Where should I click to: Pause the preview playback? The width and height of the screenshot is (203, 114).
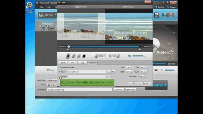tap(68, 56)
